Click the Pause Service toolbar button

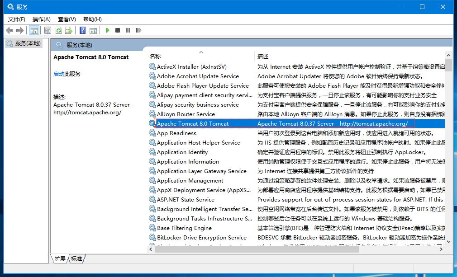click(128, 30)
